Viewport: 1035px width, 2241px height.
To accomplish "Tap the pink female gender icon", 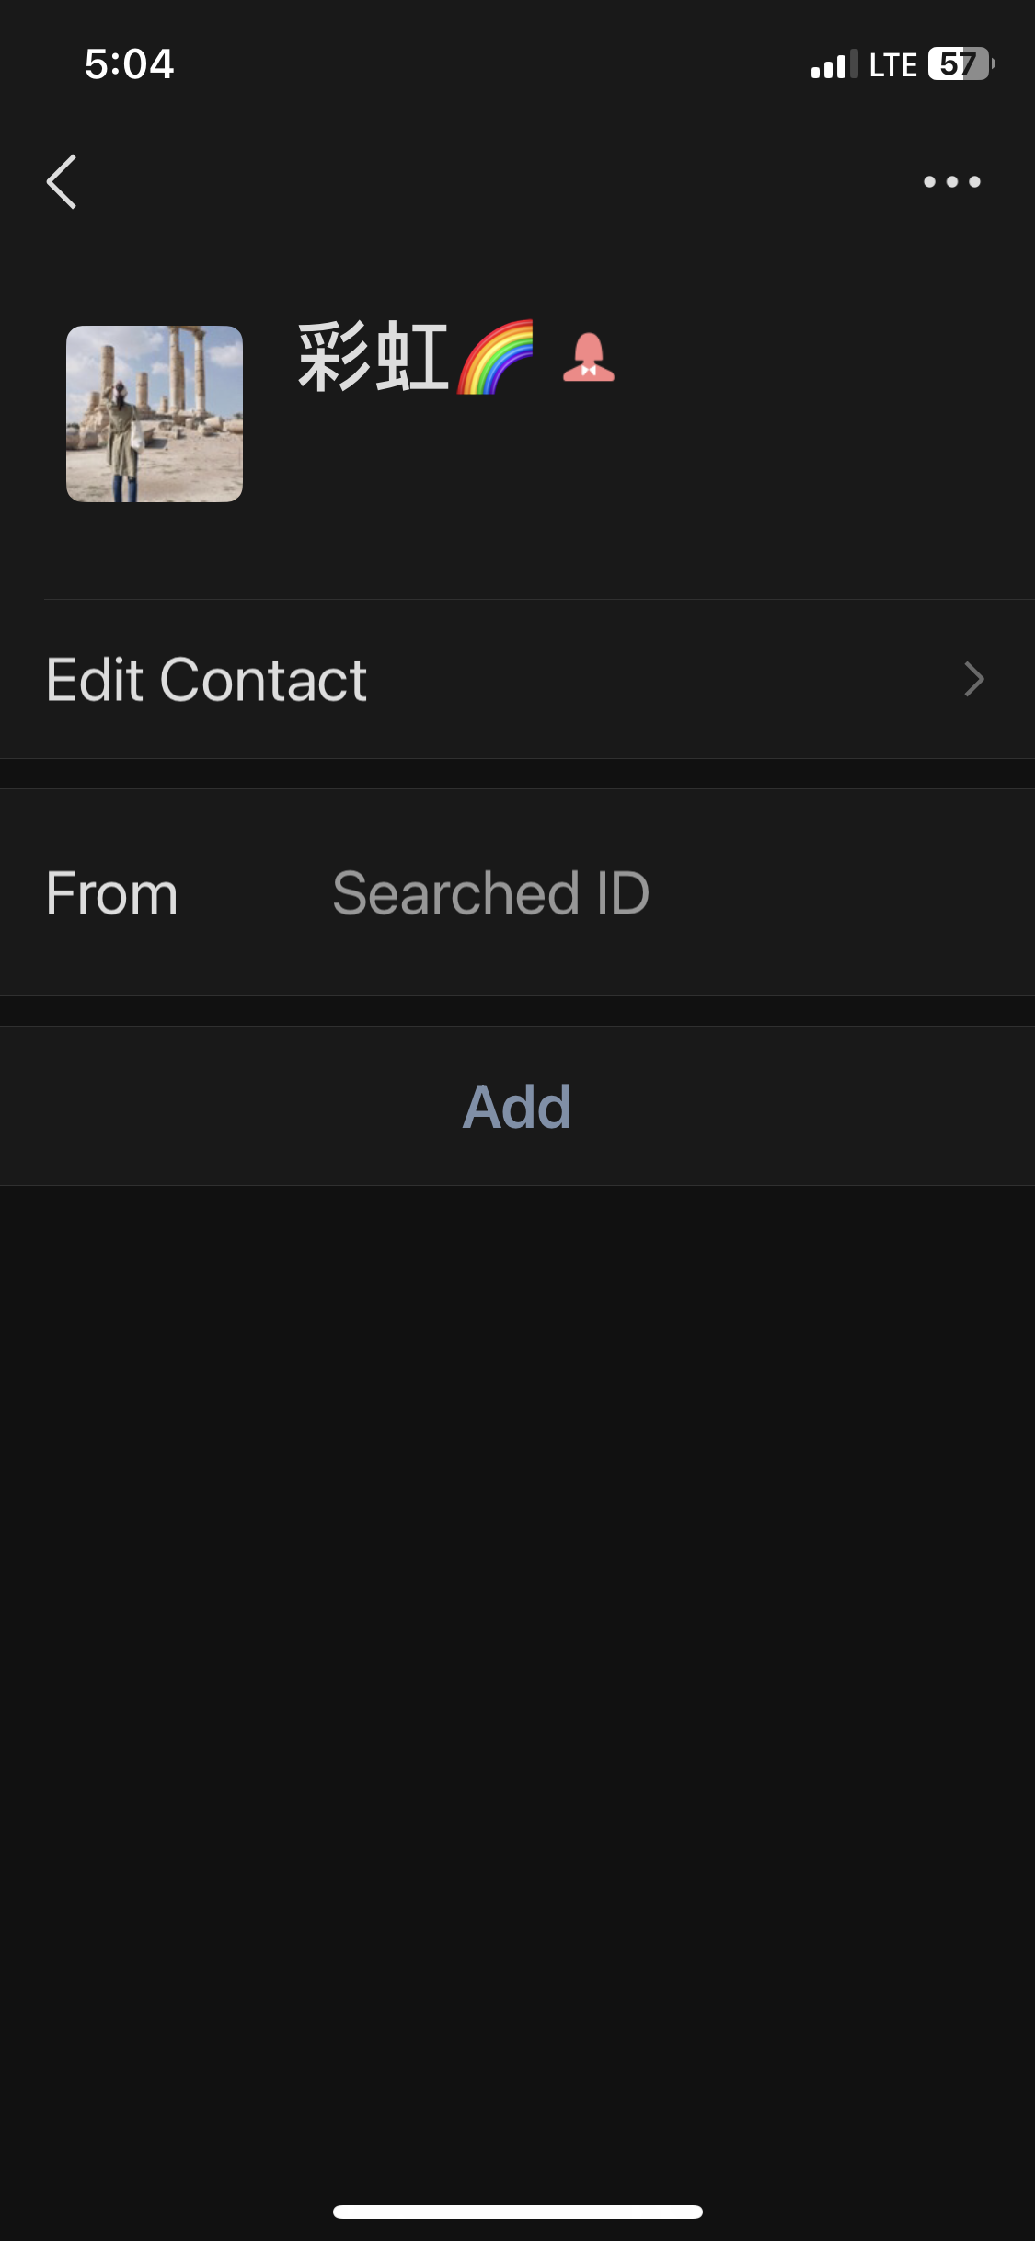I will (588, 358).
